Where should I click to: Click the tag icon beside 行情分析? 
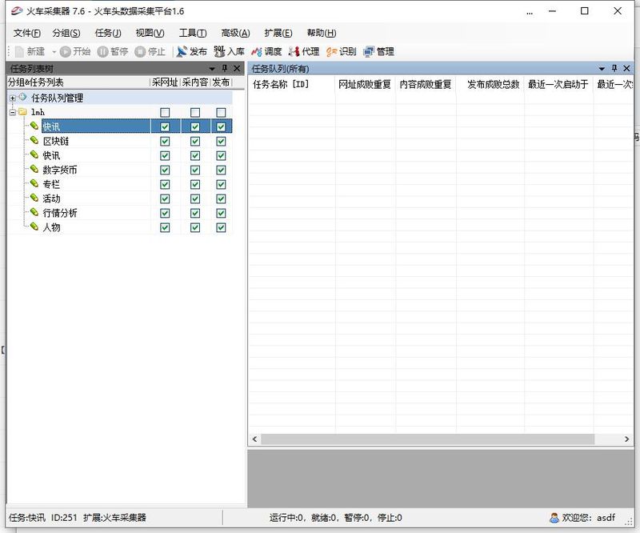[34, 212]
